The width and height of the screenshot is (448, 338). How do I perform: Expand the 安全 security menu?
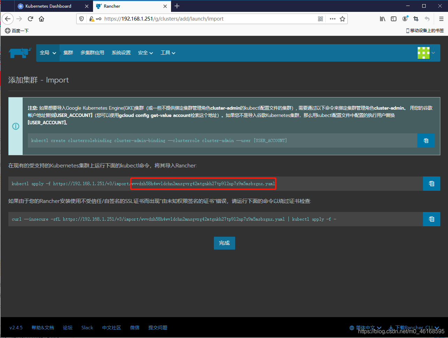(145, 53)
